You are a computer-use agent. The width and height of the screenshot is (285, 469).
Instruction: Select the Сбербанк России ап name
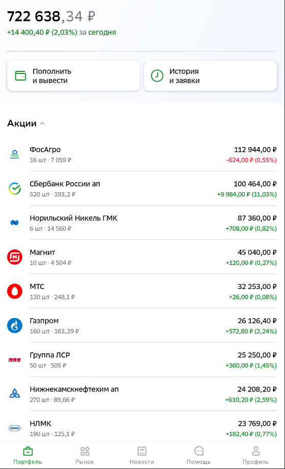pos(65,184)
